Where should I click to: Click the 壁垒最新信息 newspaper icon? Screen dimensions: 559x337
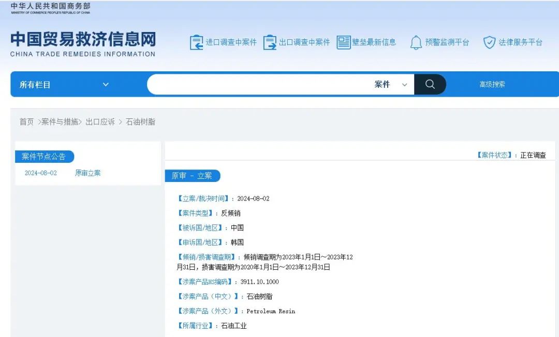(x=344, y=42)
